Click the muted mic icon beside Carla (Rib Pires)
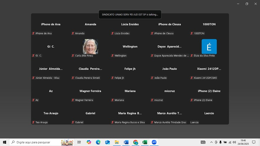The width and height of the screenshot is (260, 146). tap(73, 55)
